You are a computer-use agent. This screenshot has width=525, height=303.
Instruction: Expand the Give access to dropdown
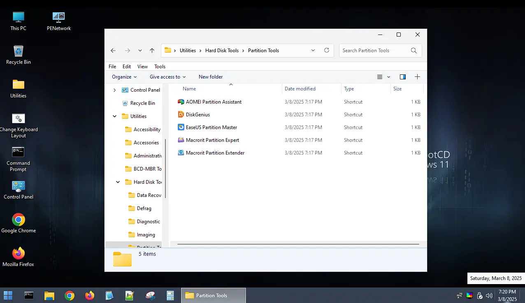coord(167,77)
